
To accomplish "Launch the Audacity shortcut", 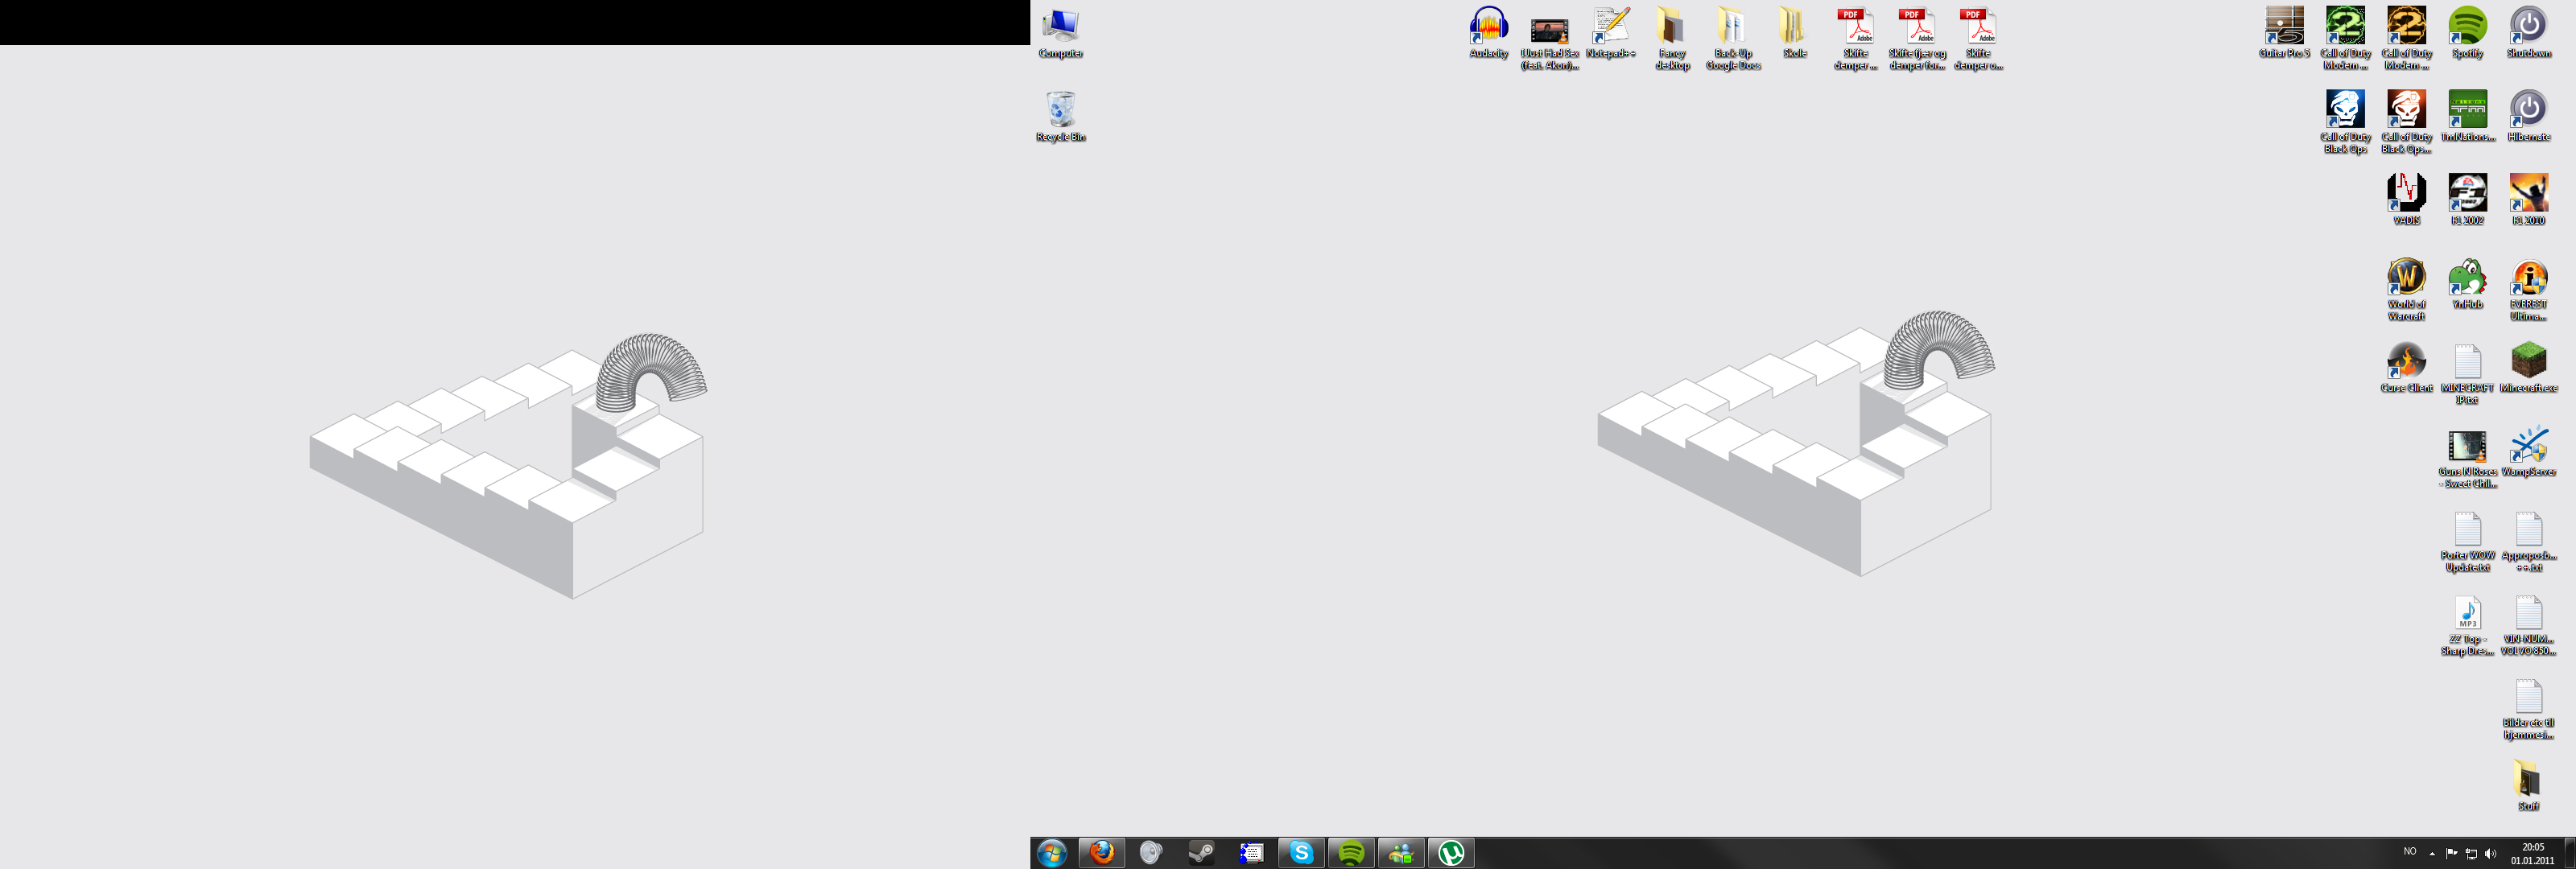I will click(1488, 33).
